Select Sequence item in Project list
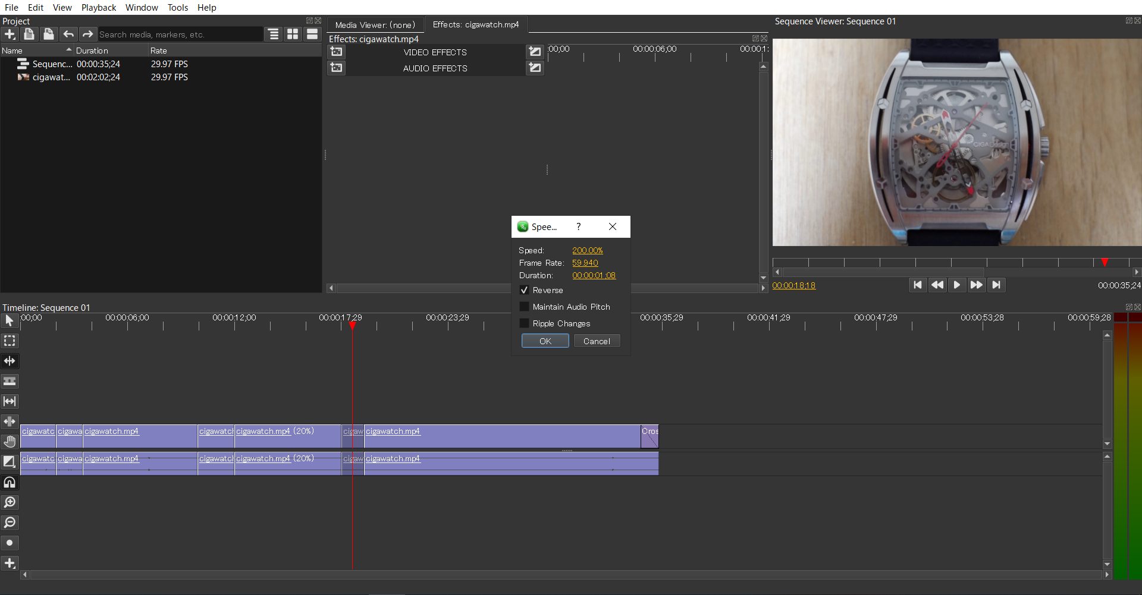Viewport: 1142px width, 595px height. 161,64
